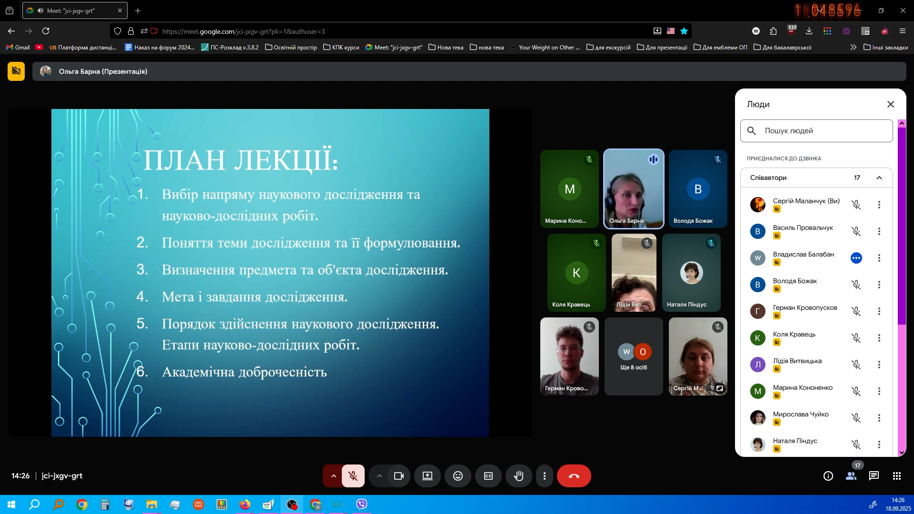Open the emoji reactions button

point(457,476)
